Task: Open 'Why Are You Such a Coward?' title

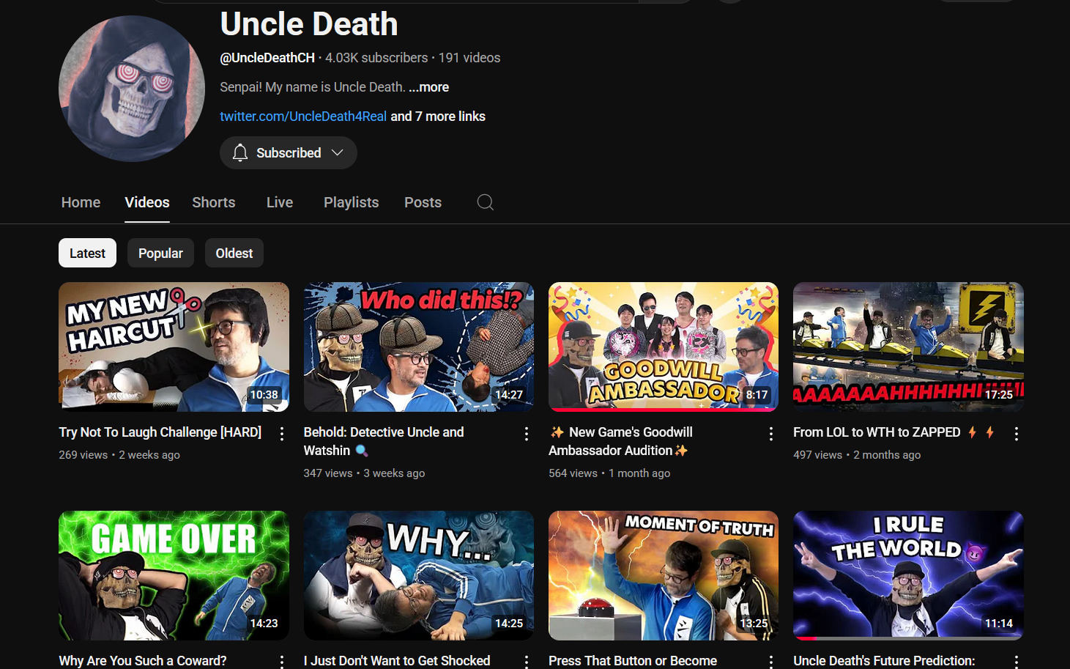Action: (x=143, y=661)
